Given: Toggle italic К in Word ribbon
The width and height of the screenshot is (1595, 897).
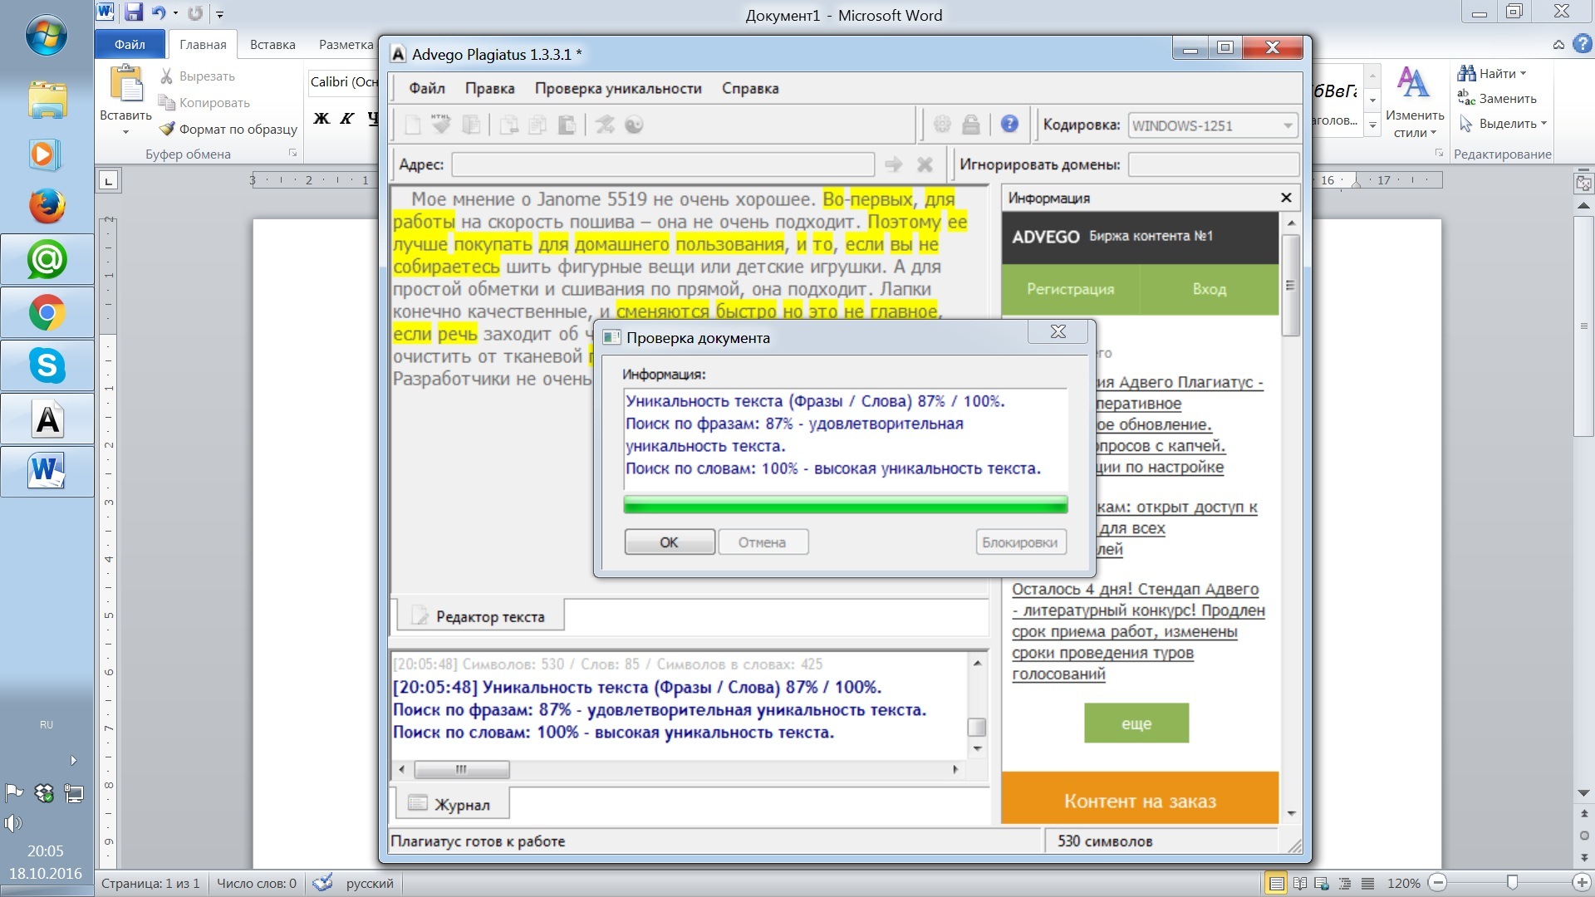Looking at the screenshot, I should click(x=347, y=119).
